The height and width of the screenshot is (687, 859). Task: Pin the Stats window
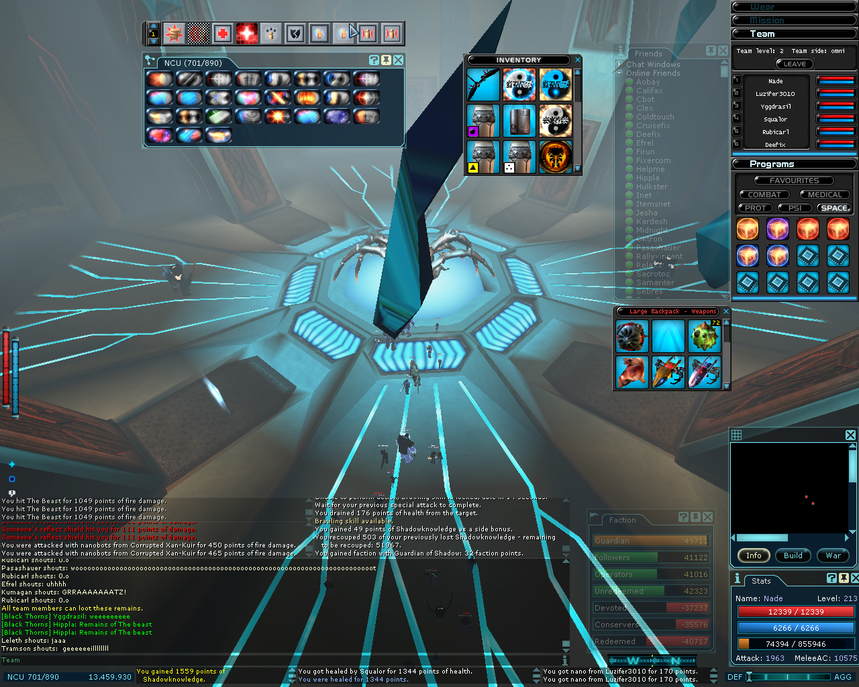pos(844,578)
